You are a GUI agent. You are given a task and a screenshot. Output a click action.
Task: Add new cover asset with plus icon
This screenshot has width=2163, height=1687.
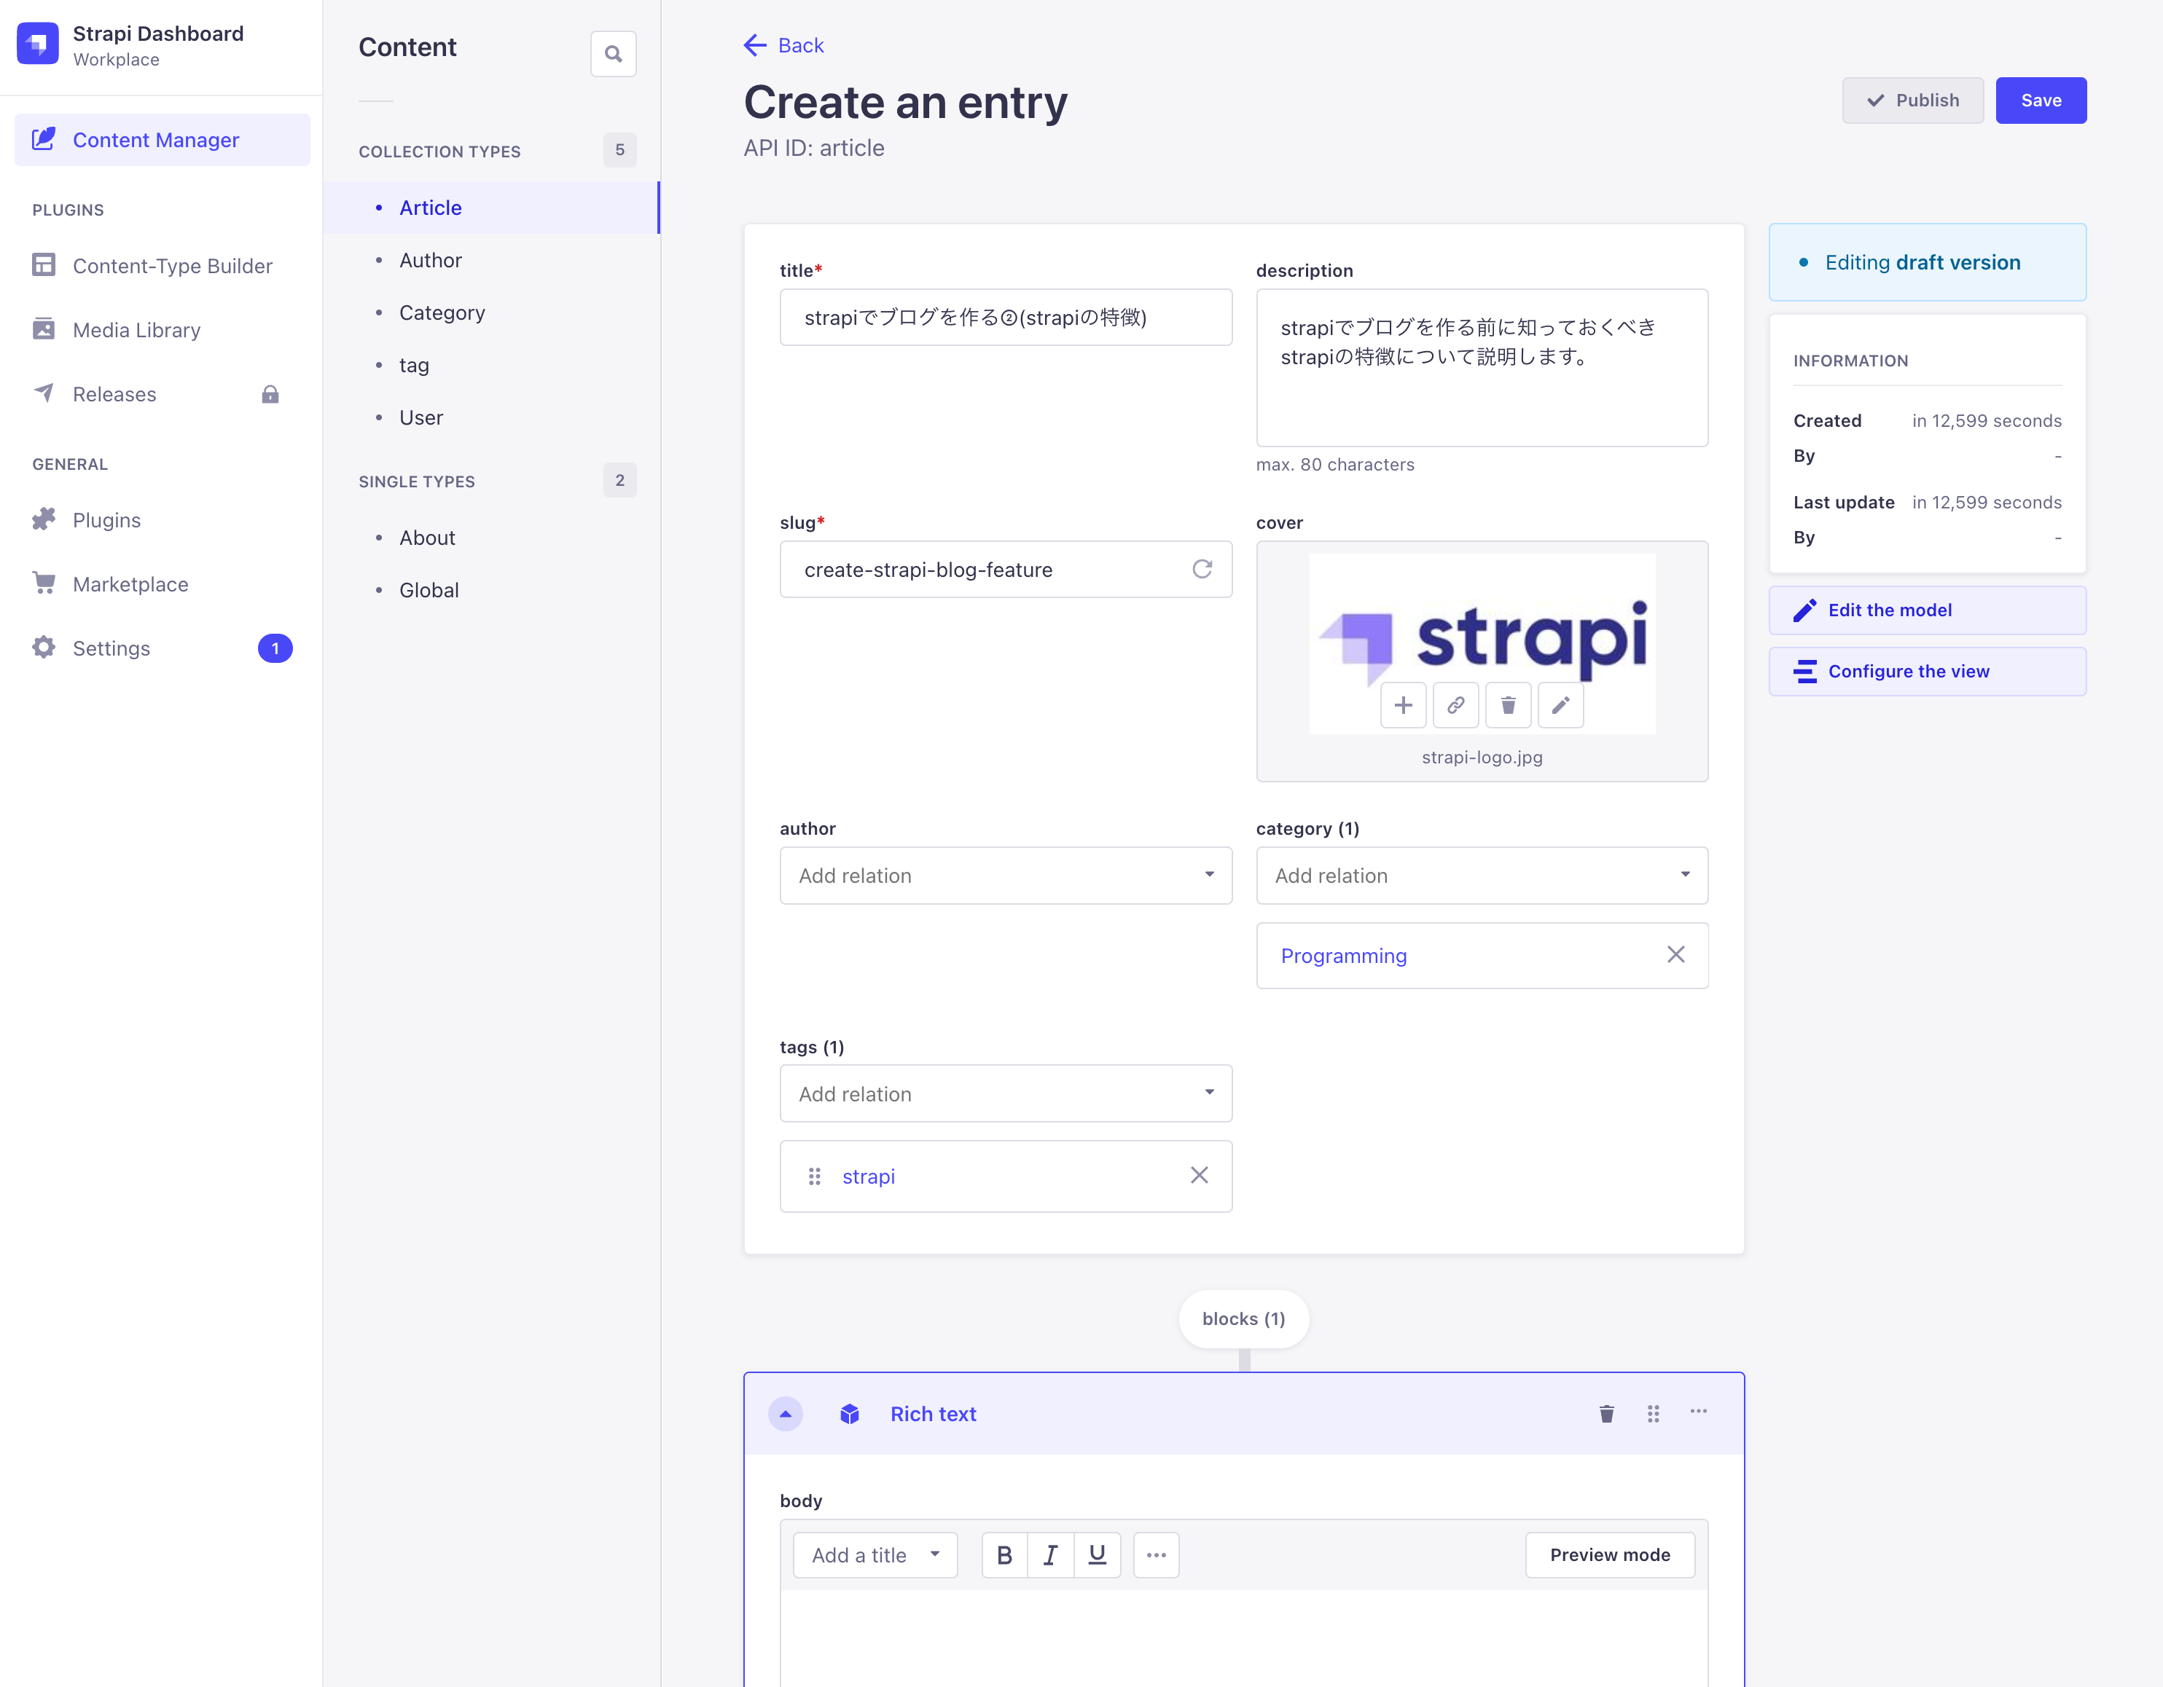pyautogui.click(x=1402, y=705)
